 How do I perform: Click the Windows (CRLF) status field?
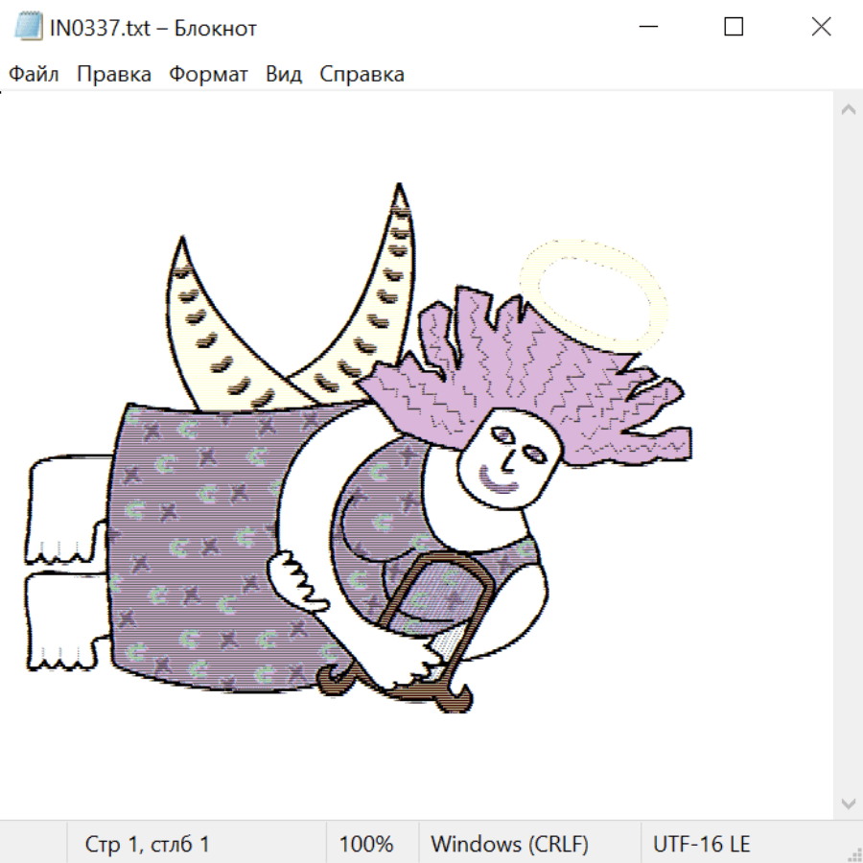(x=509, y=844)
